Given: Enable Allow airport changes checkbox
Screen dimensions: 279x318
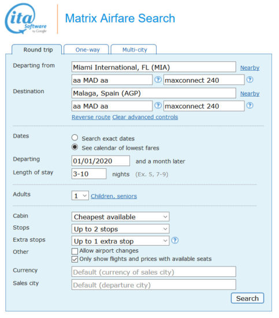Looking at the screenshot, I should tap(75, 251).
